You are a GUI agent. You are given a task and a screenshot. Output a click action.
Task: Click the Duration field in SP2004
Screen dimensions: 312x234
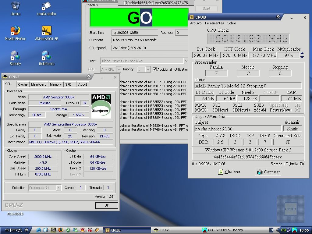tap(150, 40)
